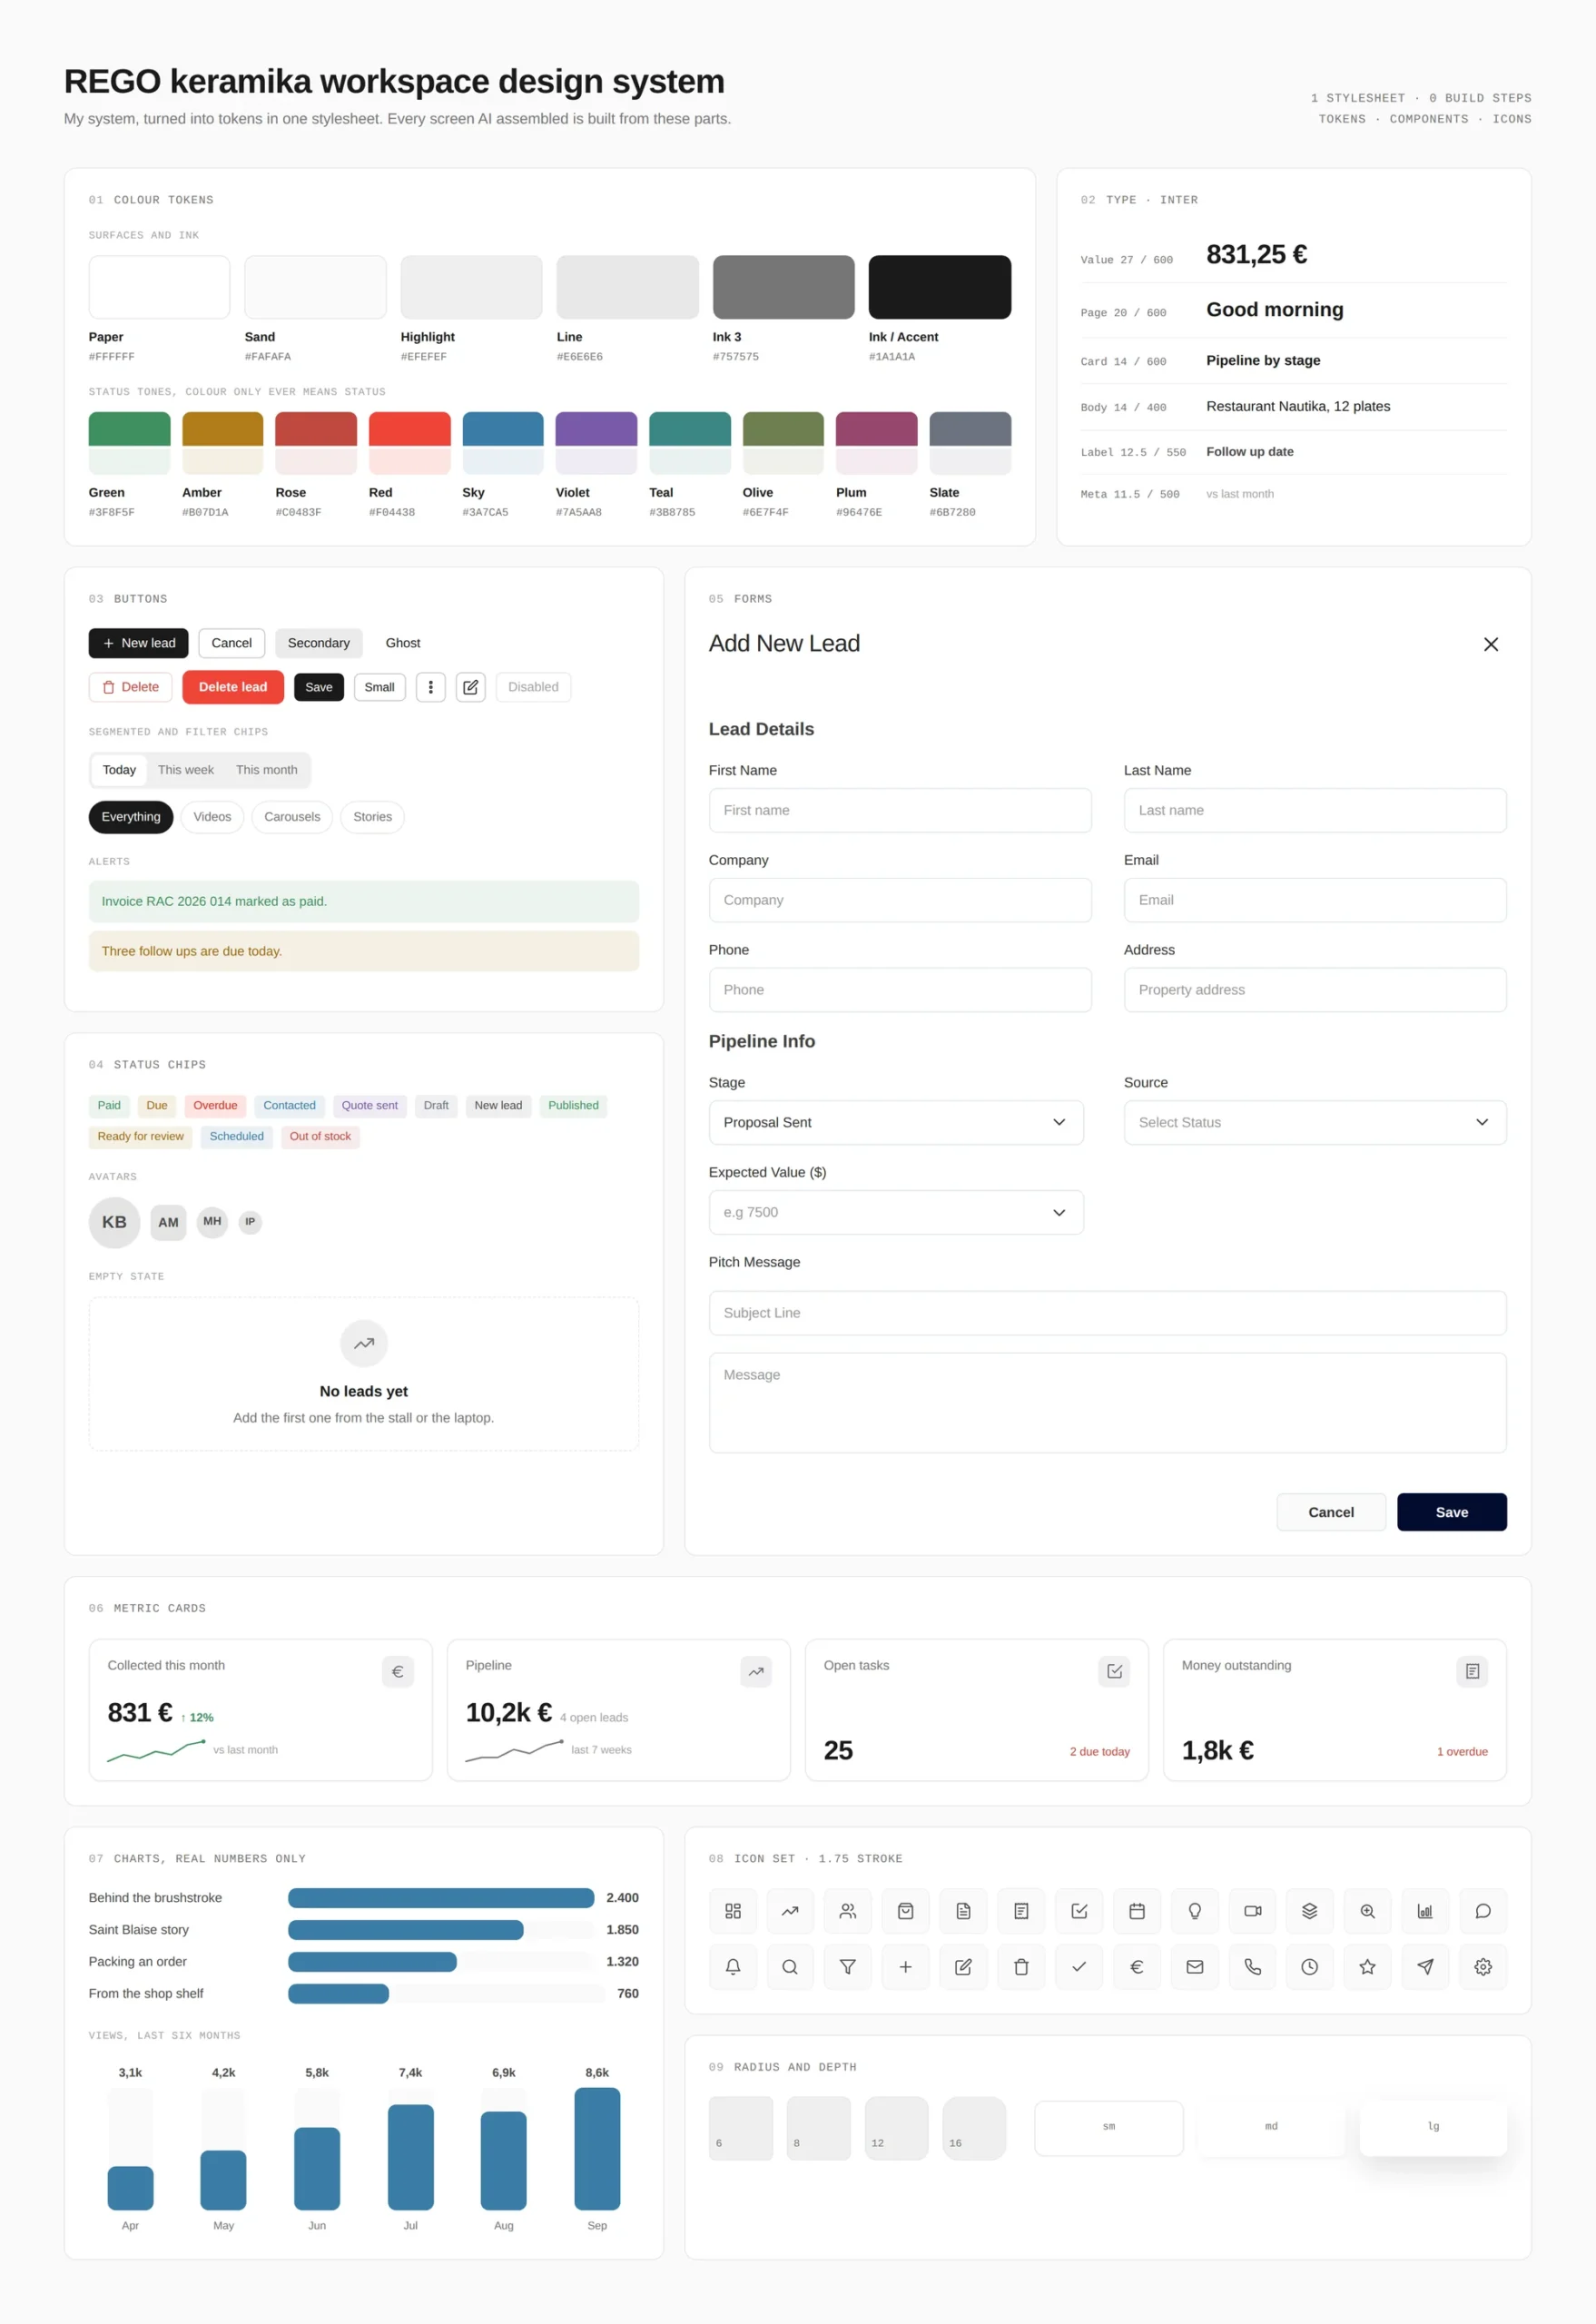1596x2324 pixels.
Task: Click the video camera icon
Action: pos(1252,1911)
